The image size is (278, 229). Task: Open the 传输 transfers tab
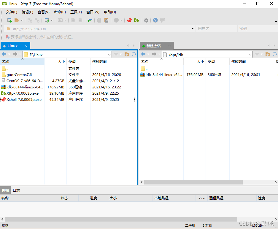[x=5, y=190]
